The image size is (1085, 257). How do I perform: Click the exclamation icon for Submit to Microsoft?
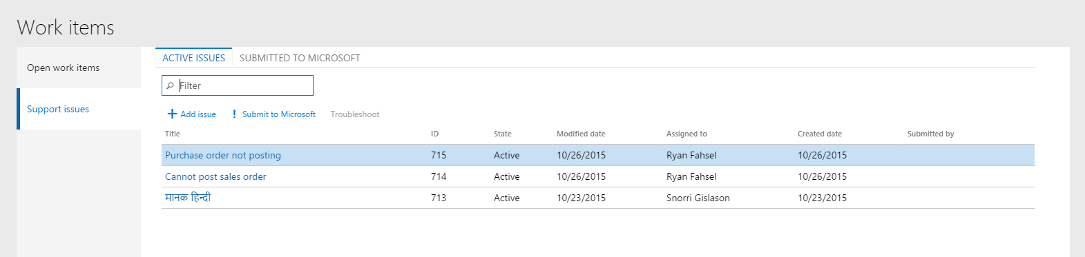click(234, 114)
